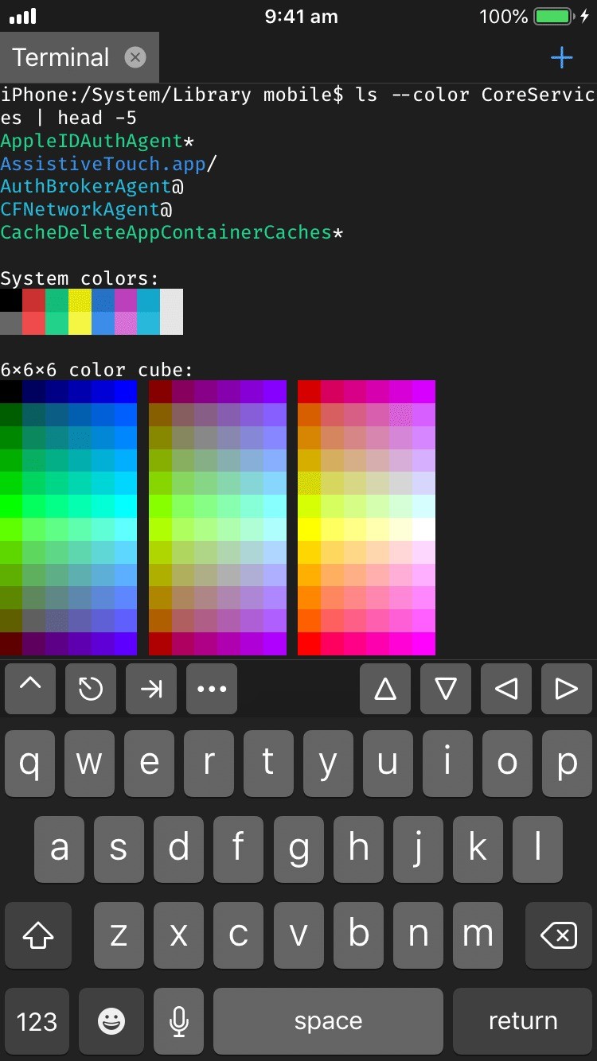Viewport: 597px width, 1061px height.
Task: Tap the down arrow triangle key
Action: [446, 688]
